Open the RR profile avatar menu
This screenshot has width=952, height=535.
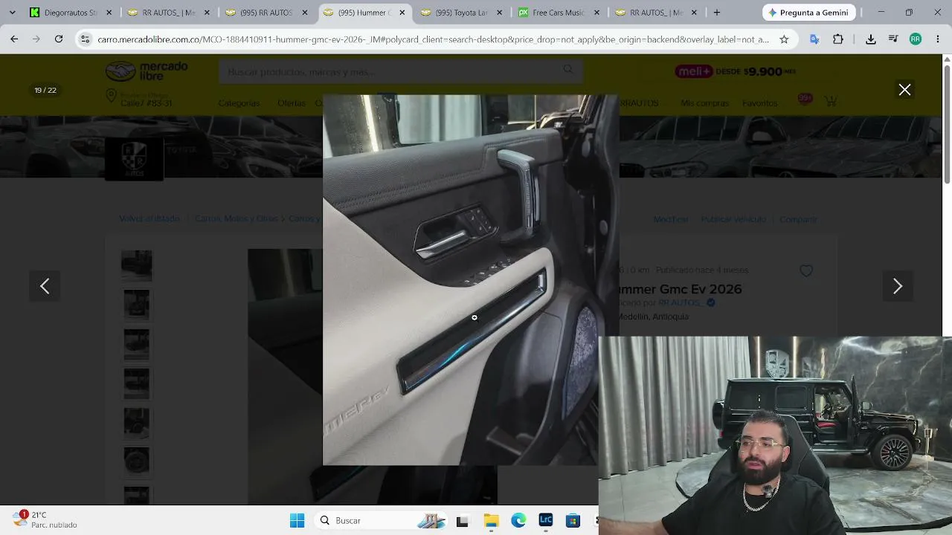[x=915, y=39]
